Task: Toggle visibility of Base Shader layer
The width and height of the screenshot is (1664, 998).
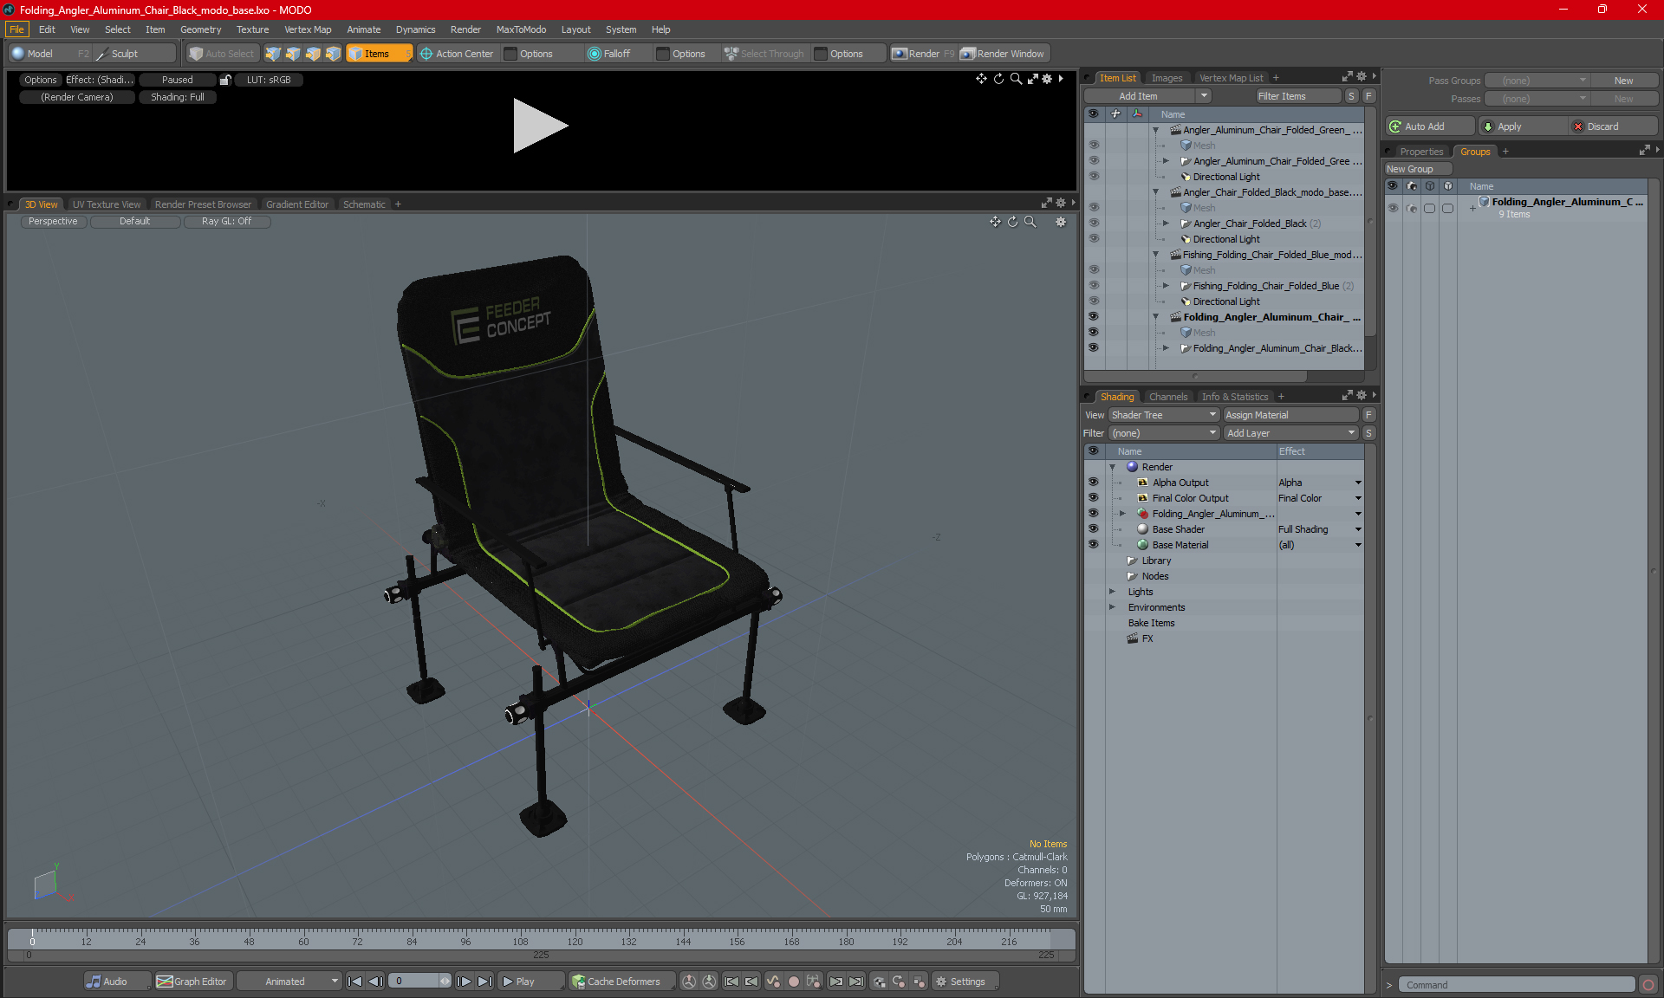Action: point(1094,529)
